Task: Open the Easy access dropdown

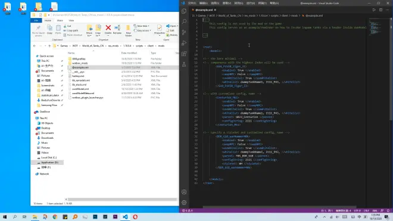Action: (x=142, y=30)
